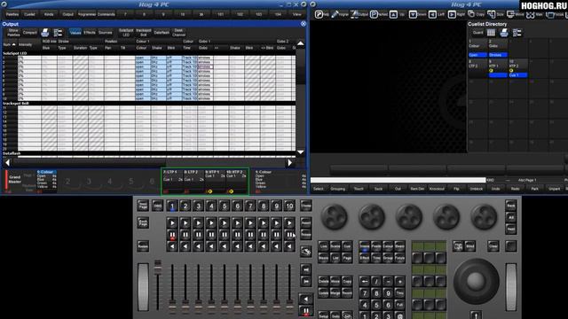Open Kinds toolbar tab

coord(49,14)
